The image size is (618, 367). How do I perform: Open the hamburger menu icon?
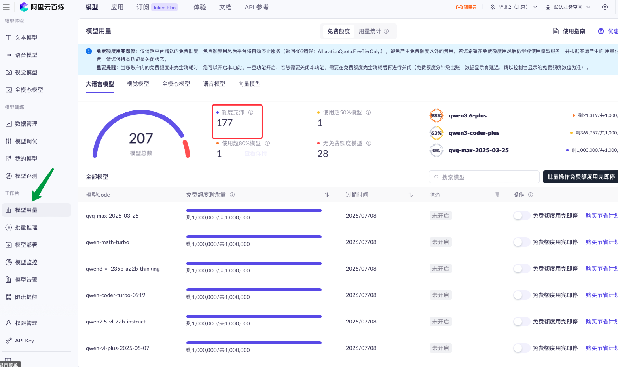coord(6,7)
